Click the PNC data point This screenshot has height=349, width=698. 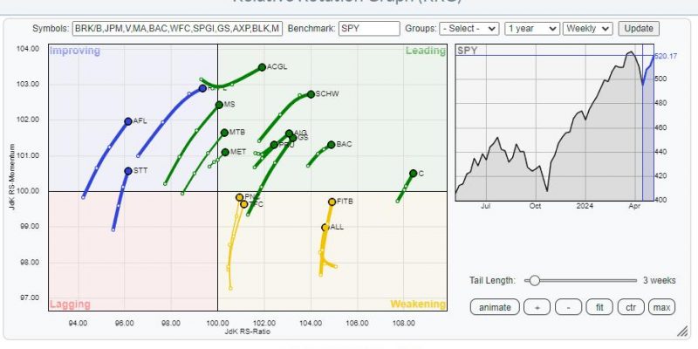239,197
